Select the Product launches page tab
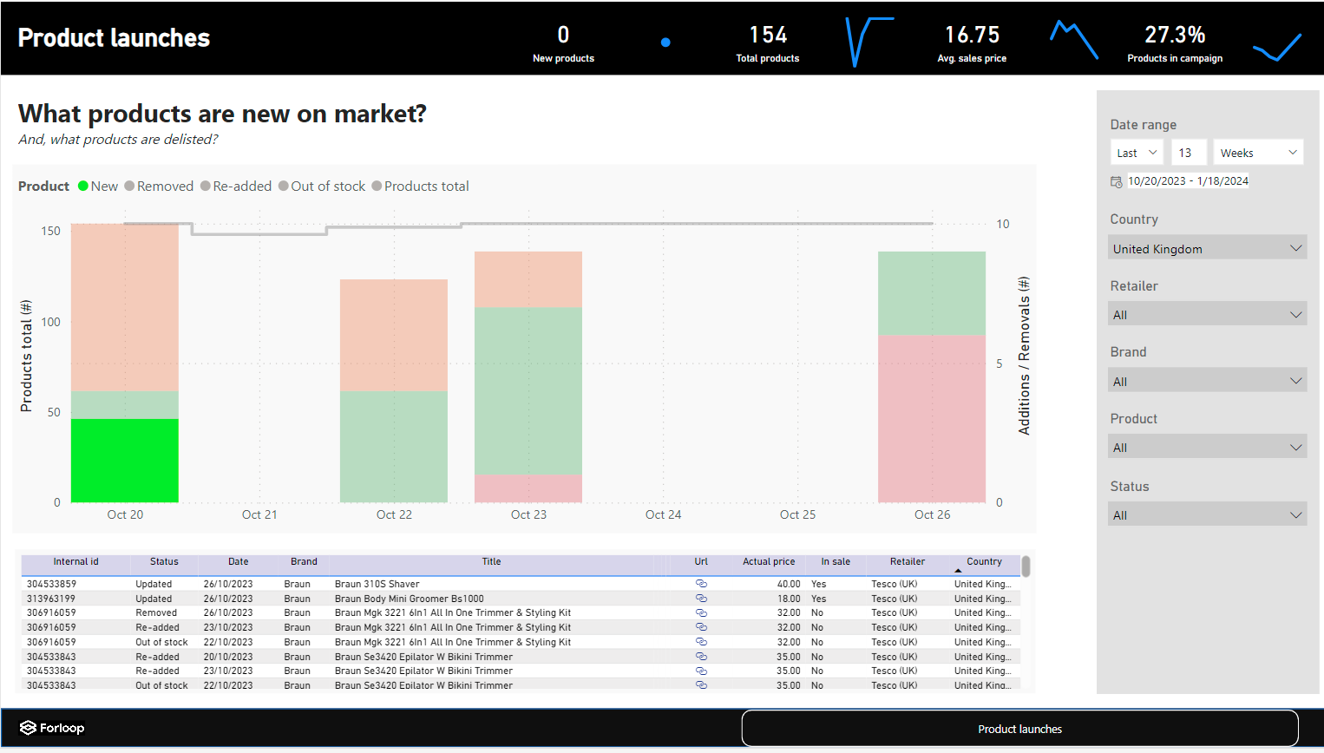This screenshot has width=1324, height=753. pyautogui.click(x=1019, y=729)
